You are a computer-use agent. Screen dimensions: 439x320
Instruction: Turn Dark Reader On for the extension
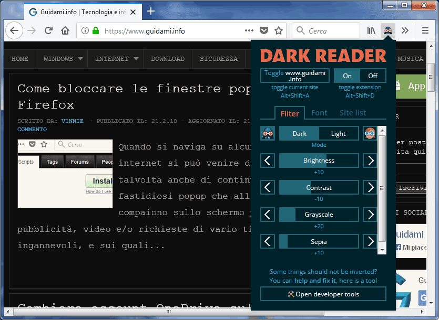pyautogui.click(x=346, y=76)
